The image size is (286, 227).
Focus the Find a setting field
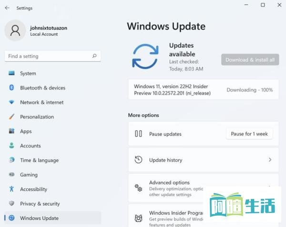[53, 56]
